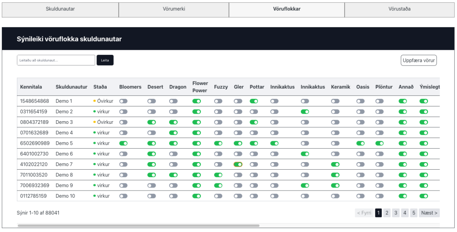457x232 pixels.
Task: Open the Vörumerki tab
Action: click(174, 9)
